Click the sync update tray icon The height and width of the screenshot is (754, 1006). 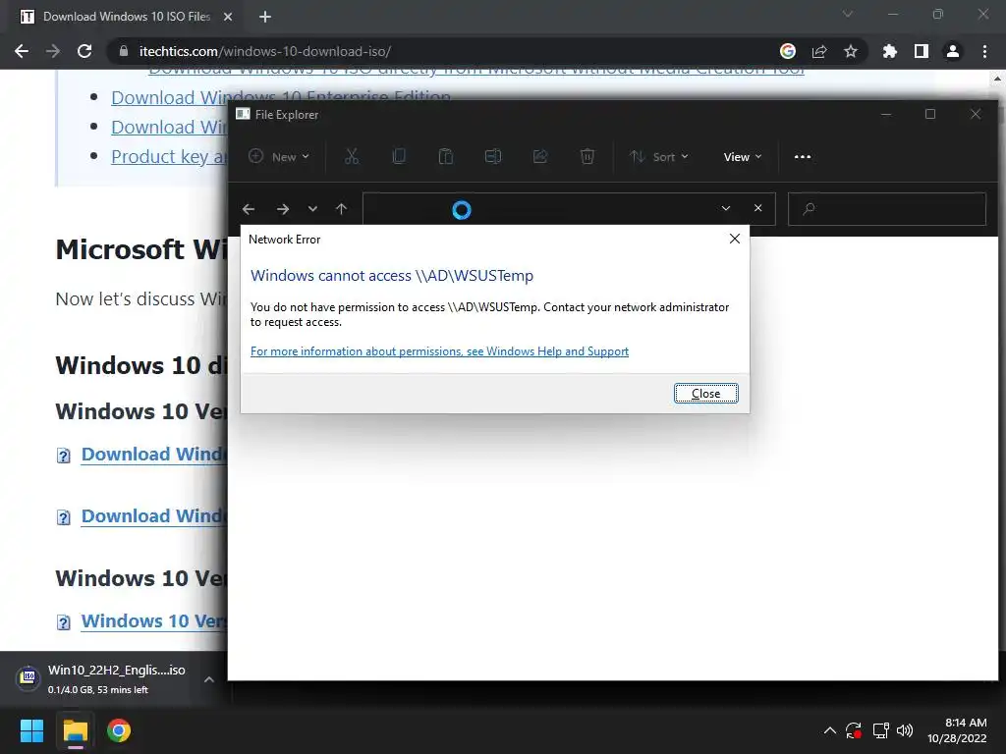pos(854,730)
